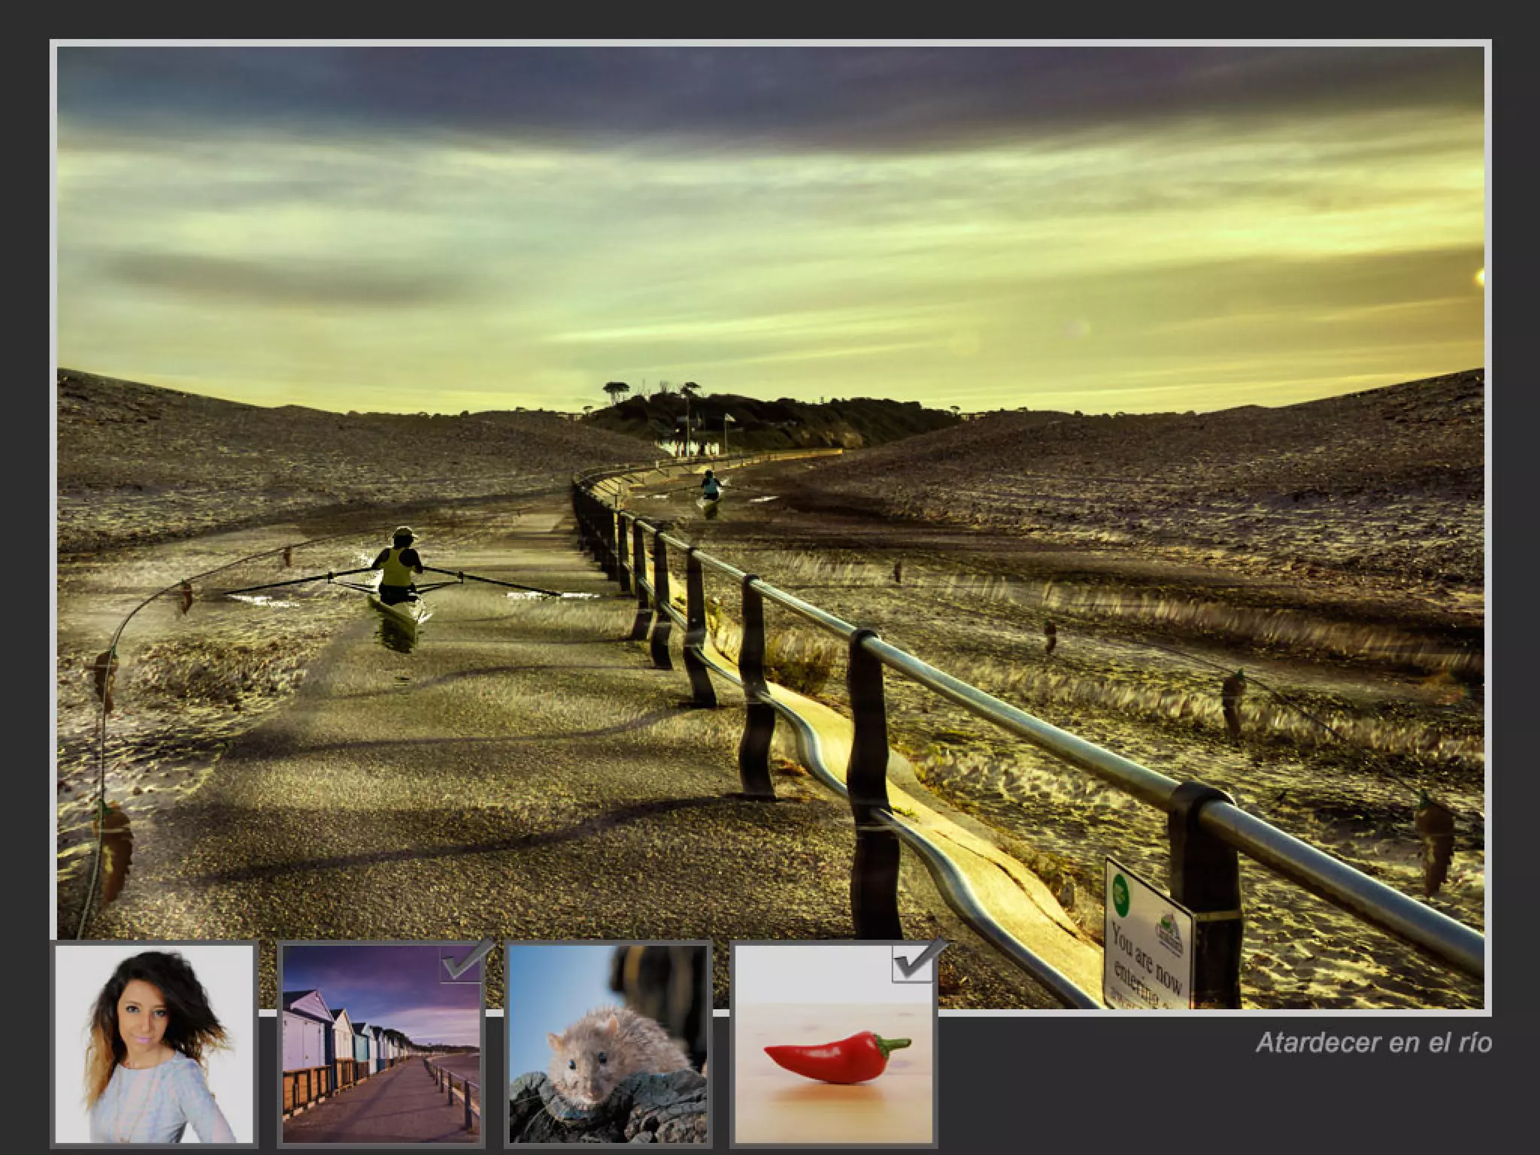Viewport: 1540px width, 1155px height.
Task: Uncheck the beach huts thumbnail checkmark
Action: pyautogui.click(x=462, y=964)
